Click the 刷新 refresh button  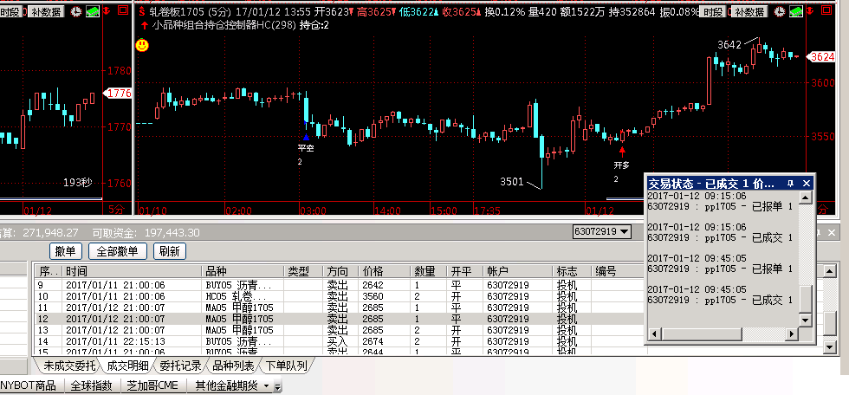pyautogui.click(x=169, y=251)
